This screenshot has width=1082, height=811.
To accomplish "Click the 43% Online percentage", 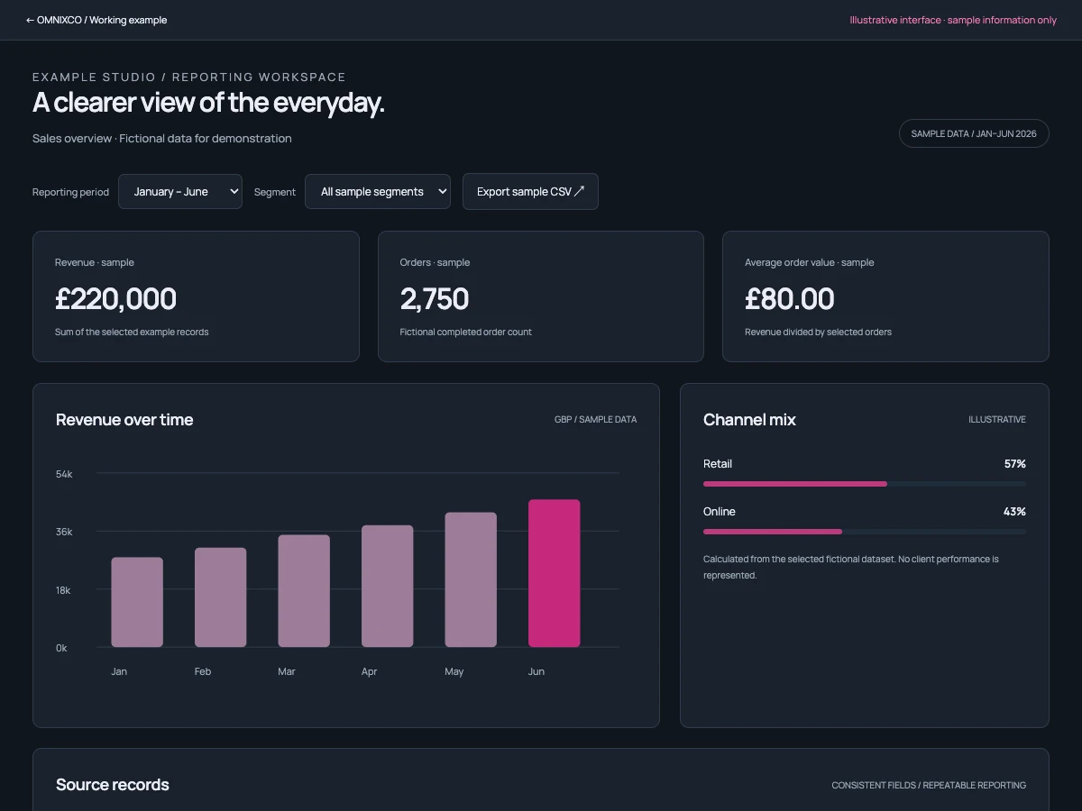I will click(1015, 512).
